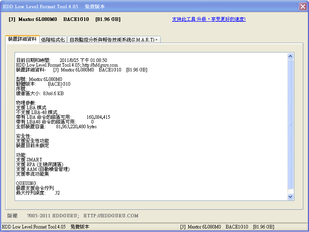Viewport: 309px width, 232px height.
Task: Click the 韌體版本 BACE1G10 line
Action: (43, 84)
